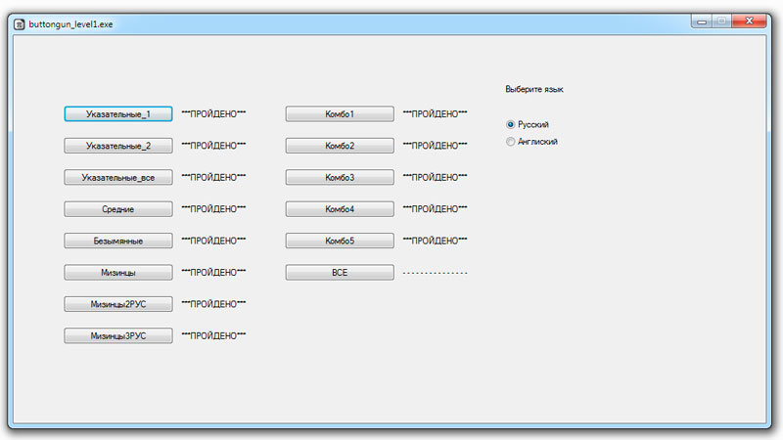
Task: Launch the Средние exercise
Action: click(x=118, y=209)
